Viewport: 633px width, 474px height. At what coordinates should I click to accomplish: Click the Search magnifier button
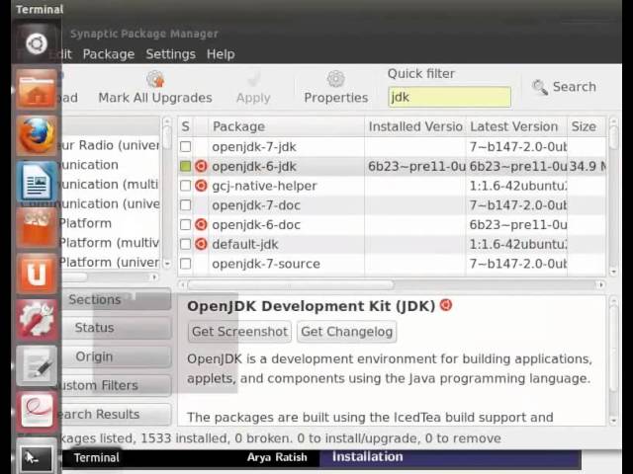(x=564, y=87)
